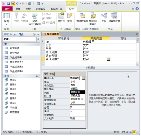141x136 pixels.
Task: Switch to the 查阅 Lookup properties tab
Action: (52, 74)
